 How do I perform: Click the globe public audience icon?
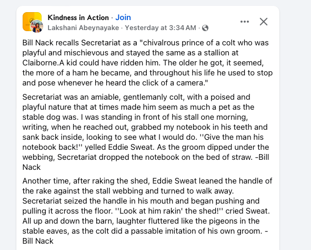pyautogui.click(x=205, y=28)
